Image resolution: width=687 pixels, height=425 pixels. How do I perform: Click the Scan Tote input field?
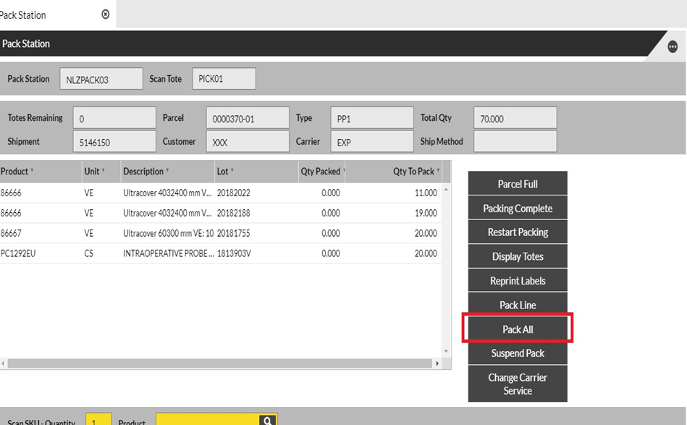224,79
